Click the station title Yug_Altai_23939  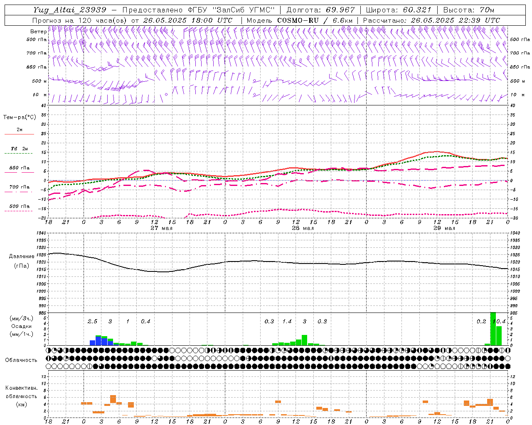[x=69, y=10]
